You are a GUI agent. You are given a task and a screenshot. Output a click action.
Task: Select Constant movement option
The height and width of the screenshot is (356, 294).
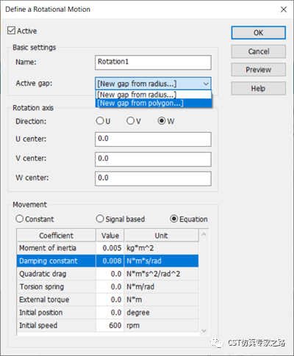tap(19, 219)
